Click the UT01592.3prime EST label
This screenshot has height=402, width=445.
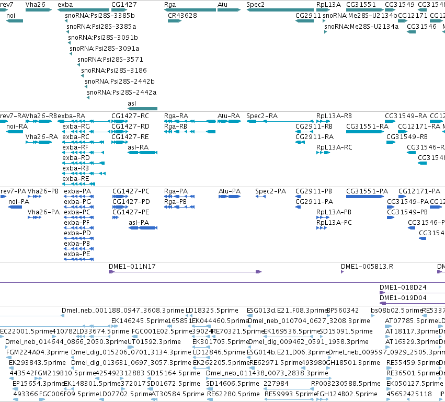coord(154,342)
